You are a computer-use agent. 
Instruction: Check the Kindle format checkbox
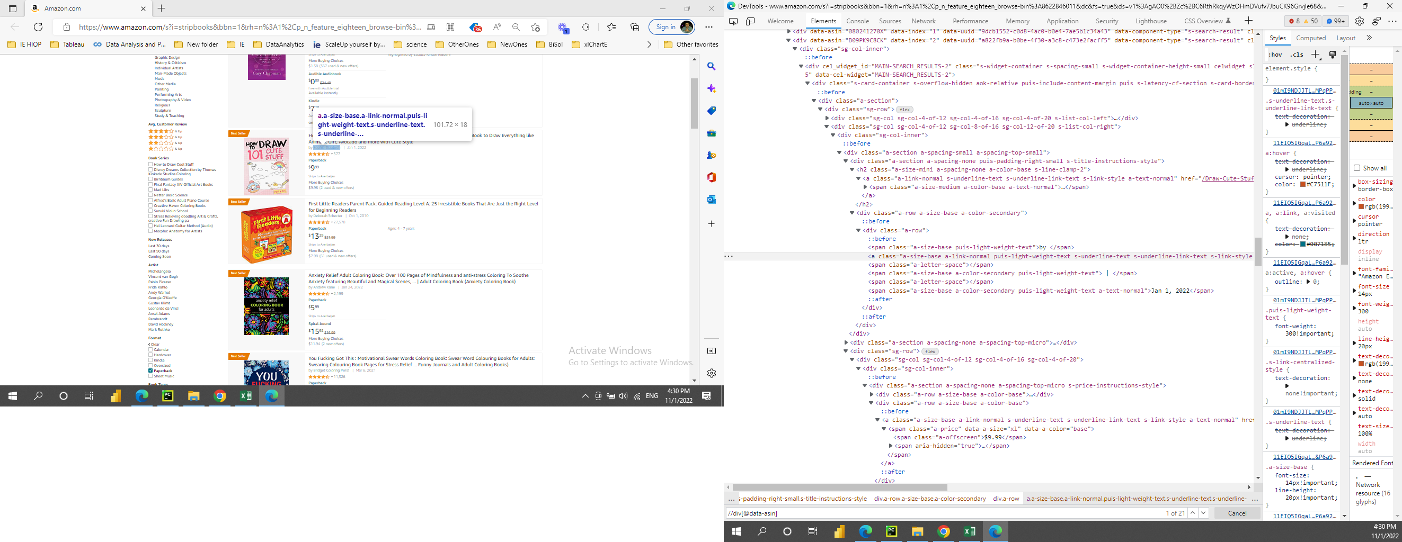pos(150,360)
